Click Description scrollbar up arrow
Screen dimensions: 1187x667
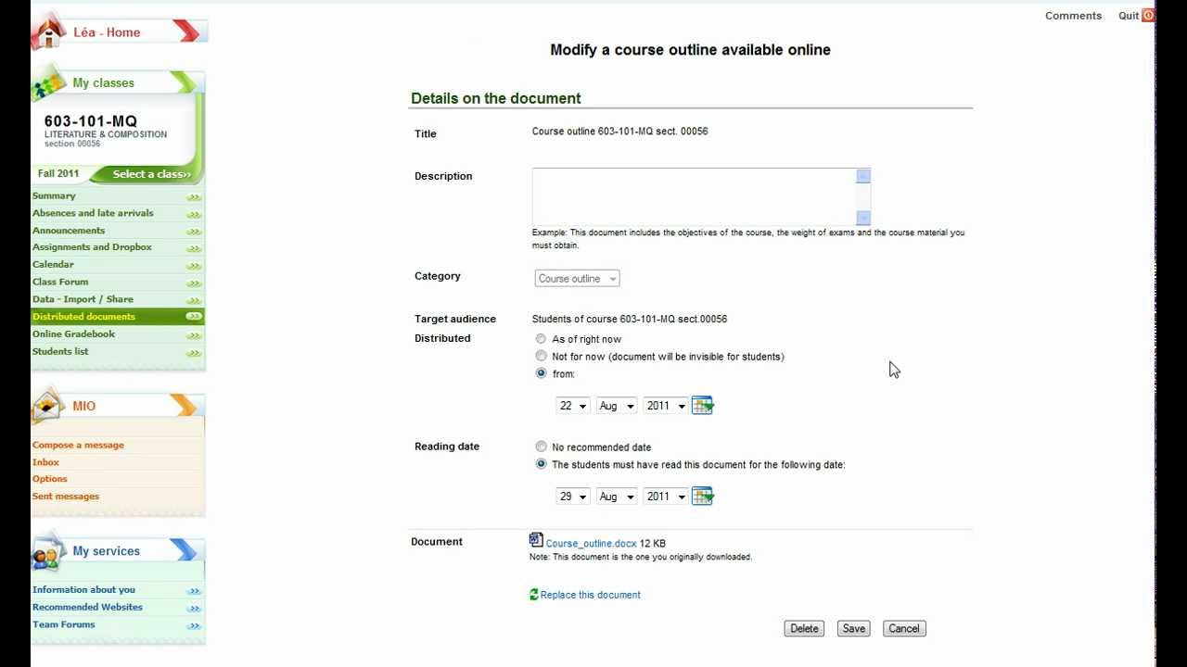click(863, 176)
